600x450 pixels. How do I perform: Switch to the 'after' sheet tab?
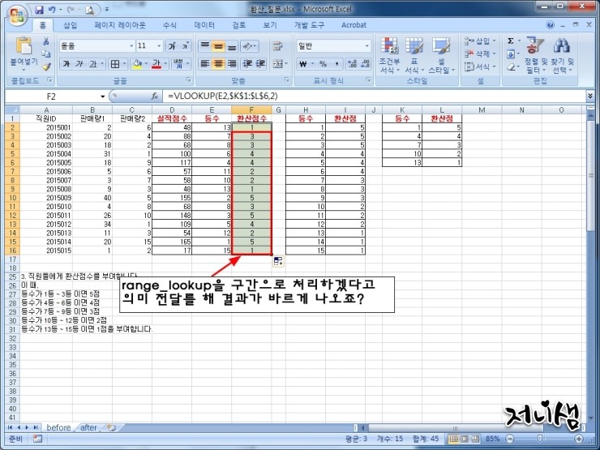tap(88, 427)
